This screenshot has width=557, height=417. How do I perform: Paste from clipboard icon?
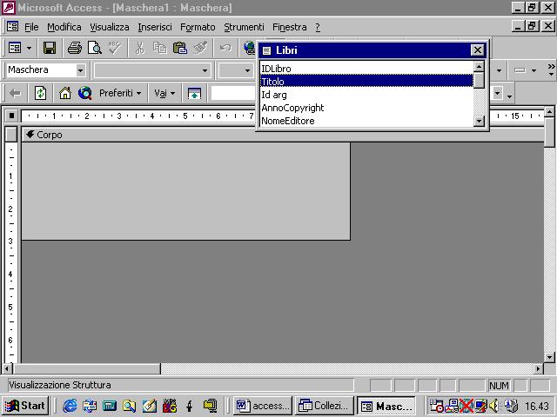click(180, 48)
